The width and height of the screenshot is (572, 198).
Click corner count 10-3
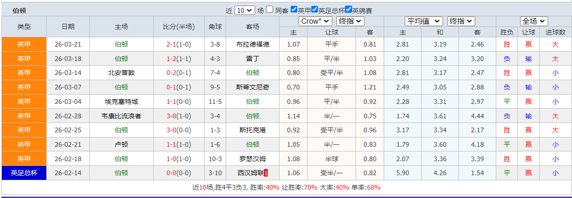click(x=215, y=158)
